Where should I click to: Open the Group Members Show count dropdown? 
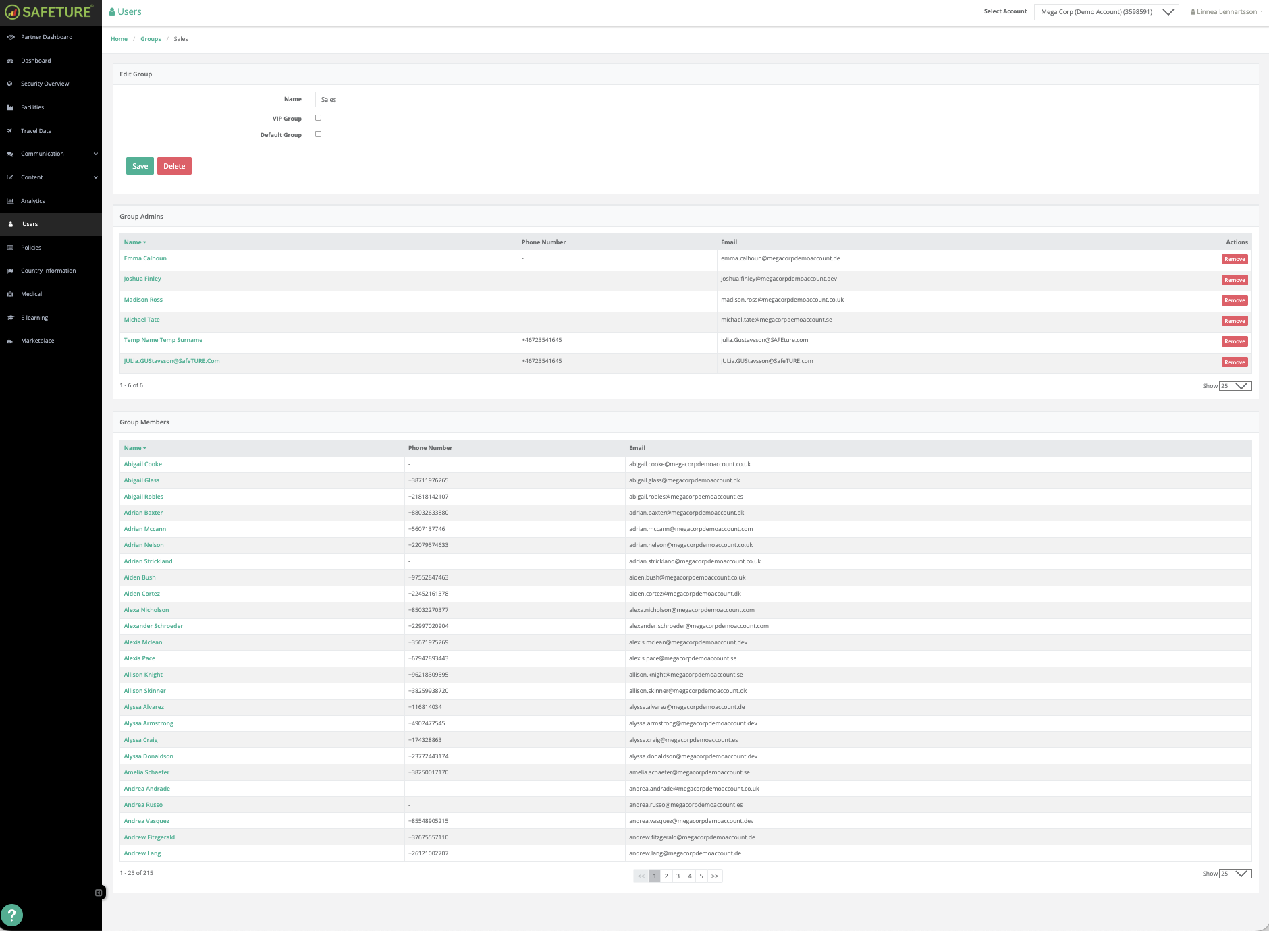(1235, 874)
